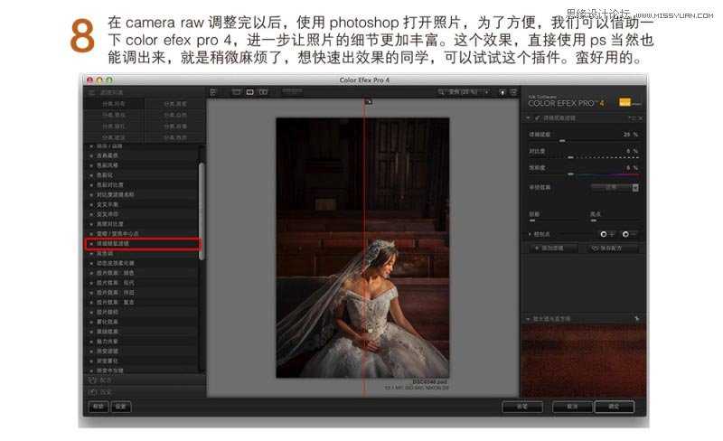
Task: Collapse the 详细提取滤镜 settings section
Action: [529, 118]
